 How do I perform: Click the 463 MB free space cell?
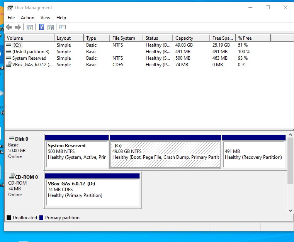(x=220, y=58)
